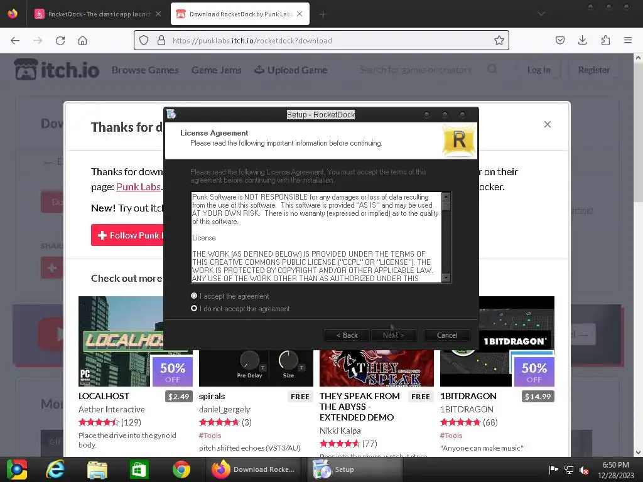This screenshot has height=482, width=643.
Task: Bookmark this page with the star icon
Action: pyautogui.click(x=499, y=40)
